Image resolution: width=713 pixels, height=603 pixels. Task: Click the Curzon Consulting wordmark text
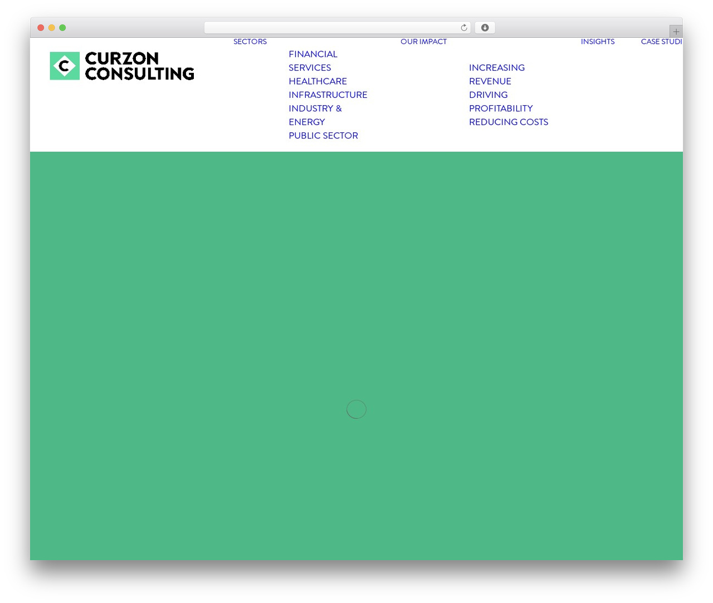coord(140,66)
